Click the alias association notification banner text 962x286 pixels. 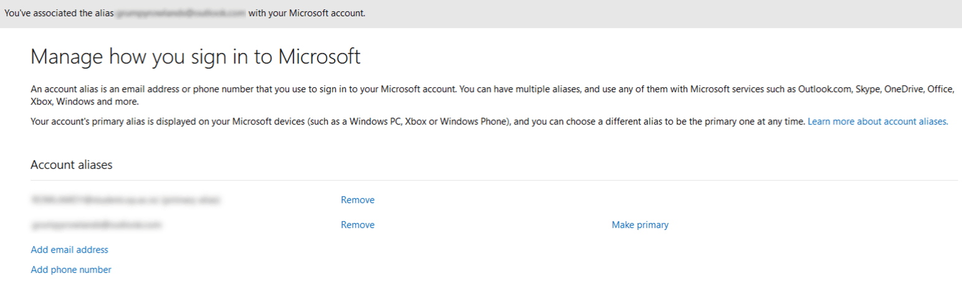pyautogui.click(x=185, y=13)
